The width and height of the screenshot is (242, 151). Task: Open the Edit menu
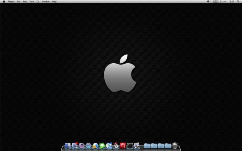click(25, 2)
